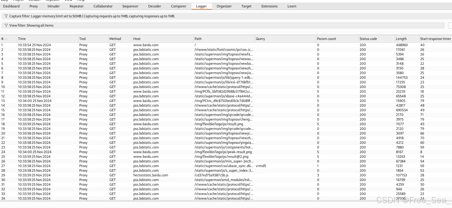Switch to the Repeater tab
This screenshot has height=208, width=452.
click(76, 6)
